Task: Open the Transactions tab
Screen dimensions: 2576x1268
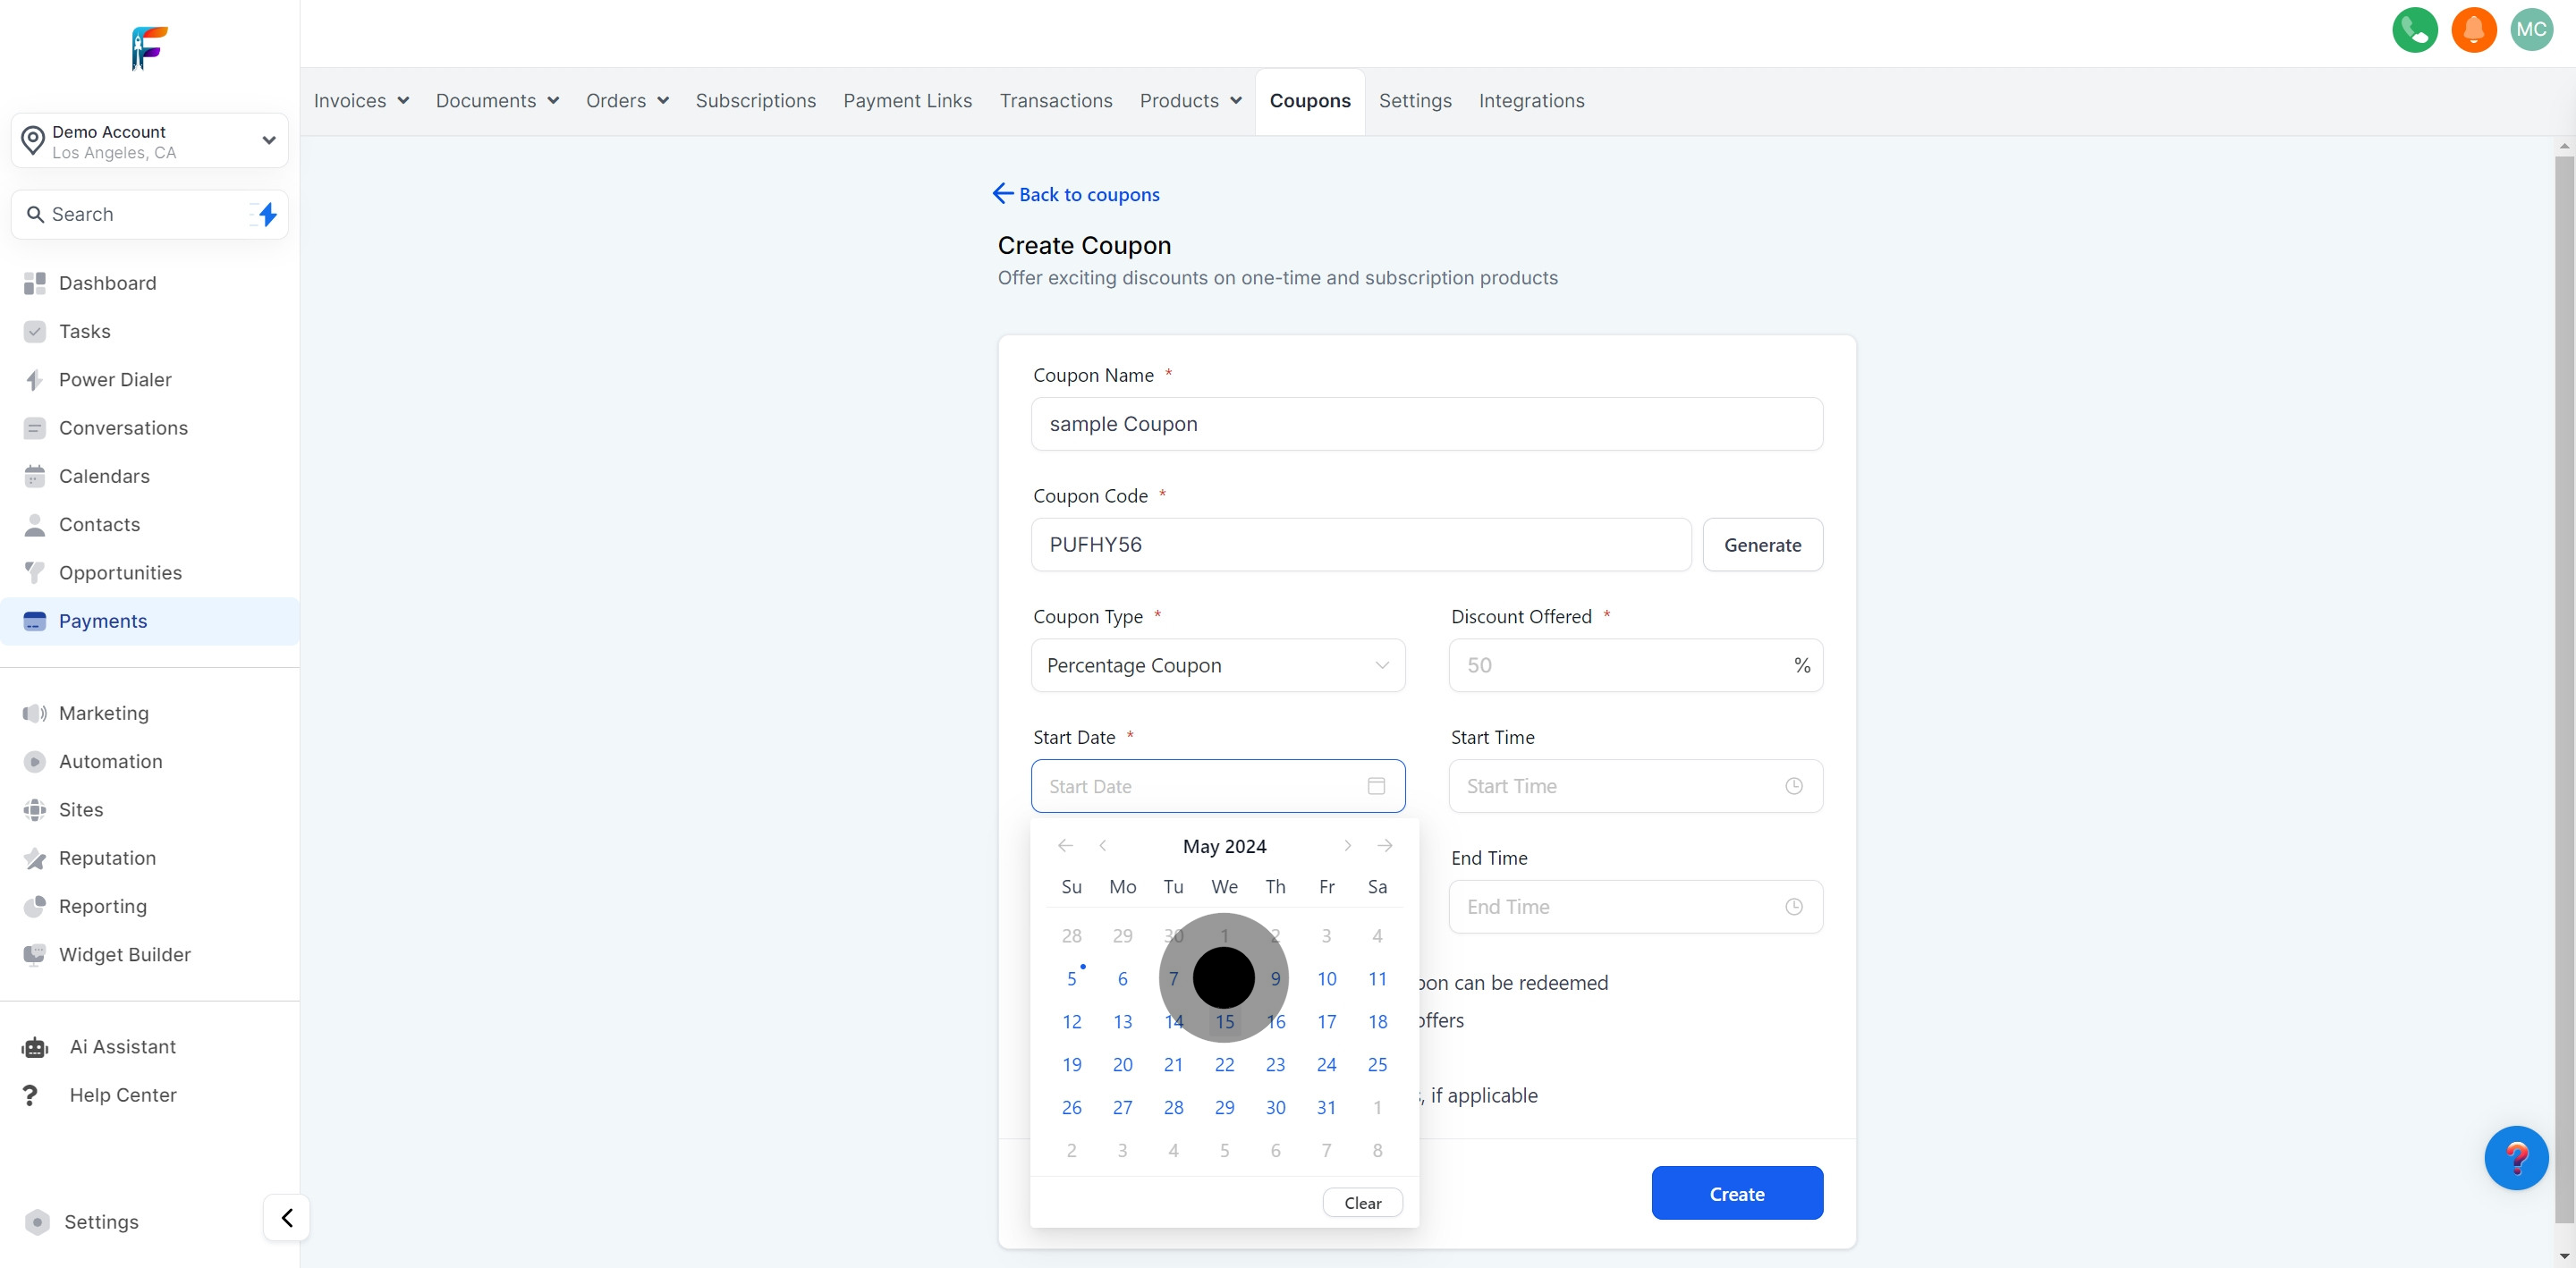Action: pos(1056,101)
